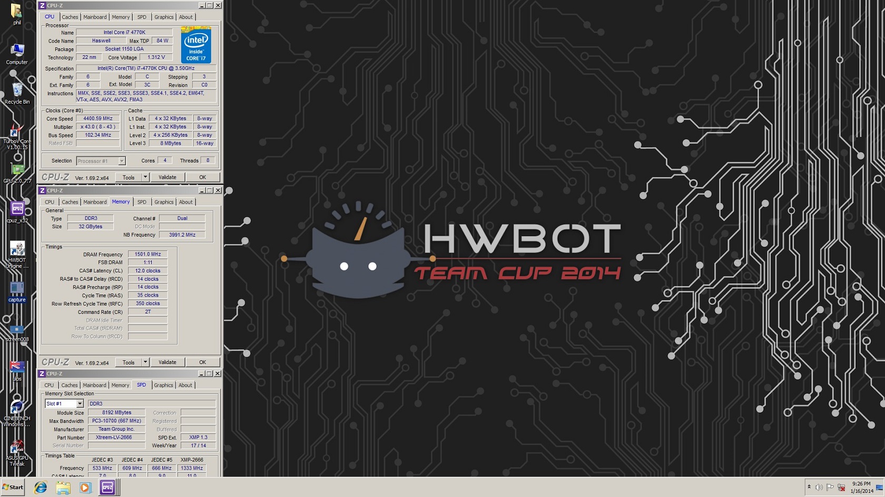Open Graphics tab in top CPU-Z window

click(x=164, y=17)
